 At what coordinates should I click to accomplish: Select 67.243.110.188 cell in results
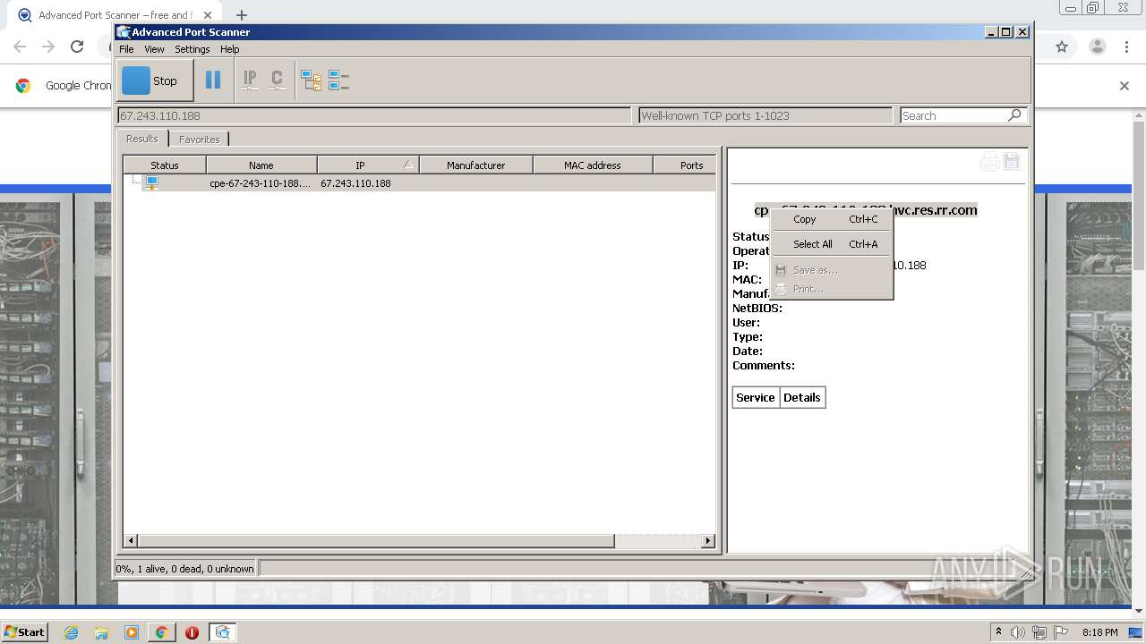pyautogui.click(x=355, y=183)
